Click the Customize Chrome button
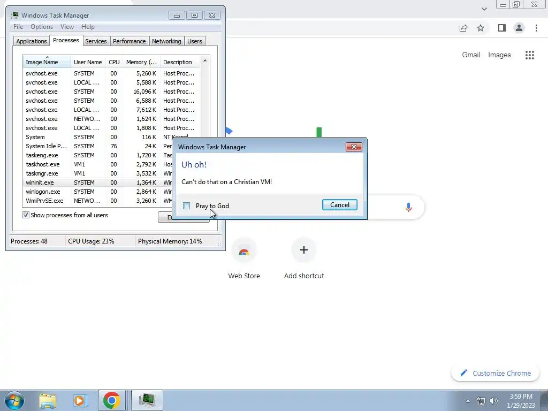Screen dimensions: 548x411 pyautogui.click(x=495, y=373)
